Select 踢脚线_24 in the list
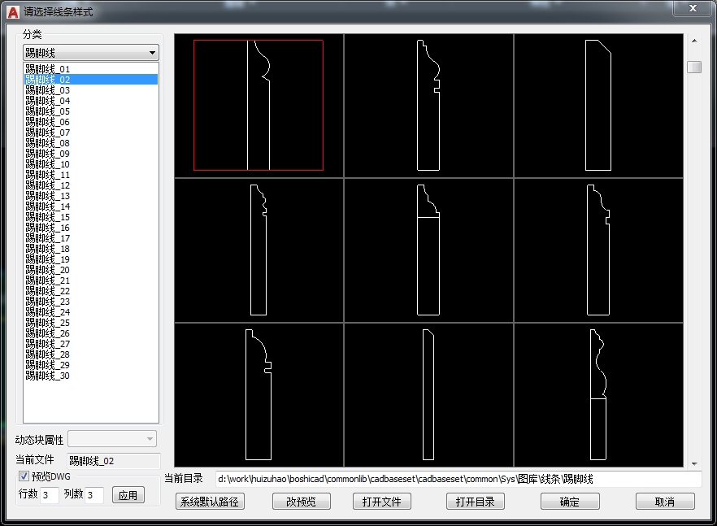The height and width of the screenshot is (526, 717). pos(90,312)
